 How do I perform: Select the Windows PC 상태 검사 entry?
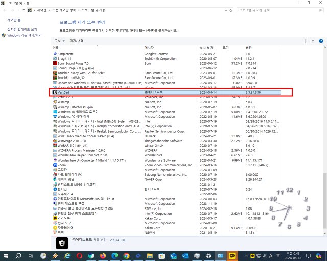point(166,117)
